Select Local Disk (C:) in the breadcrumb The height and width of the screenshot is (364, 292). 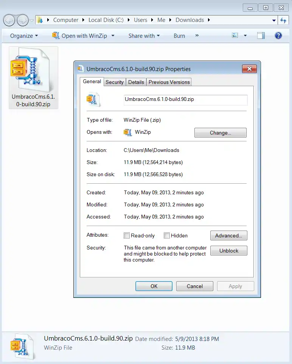106,20
